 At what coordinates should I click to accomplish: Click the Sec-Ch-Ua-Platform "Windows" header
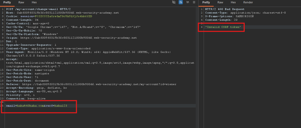tap(32, 34)
